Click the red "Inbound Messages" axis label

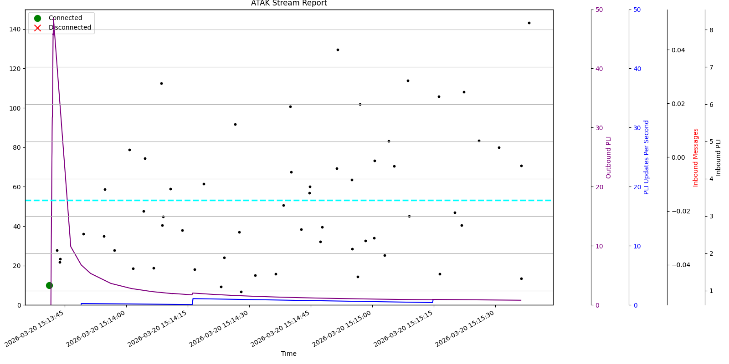click(696, 157)
